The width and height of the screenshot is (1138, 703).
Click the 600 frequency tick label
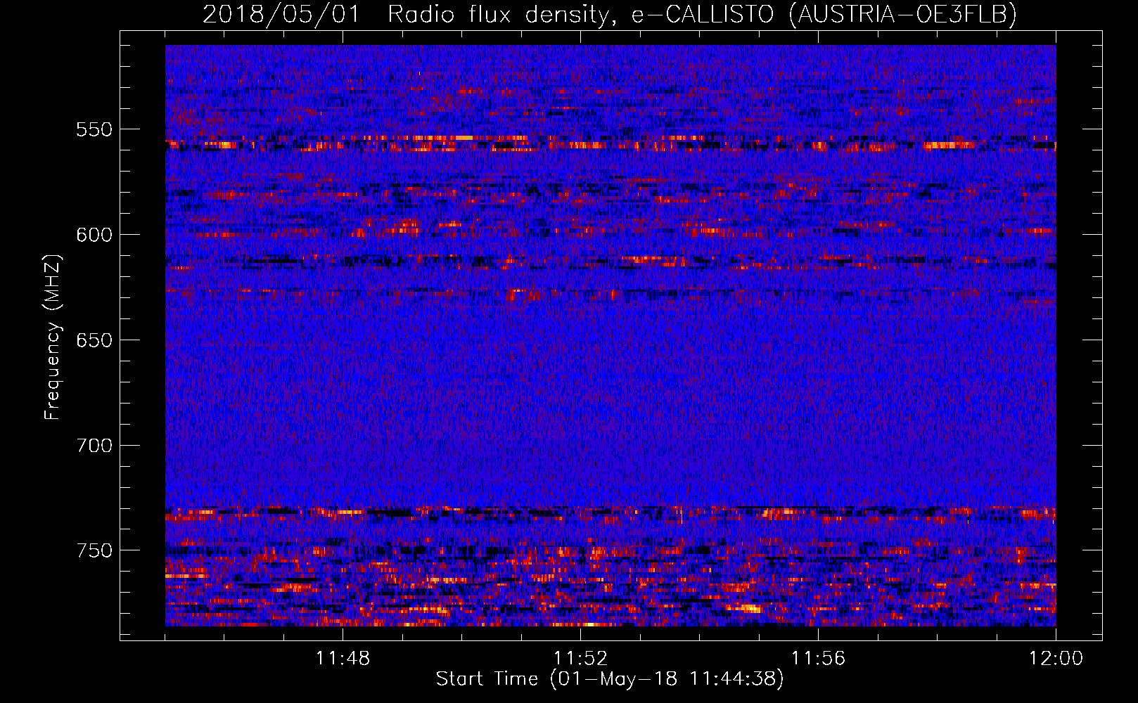click(x=94, y=235)
